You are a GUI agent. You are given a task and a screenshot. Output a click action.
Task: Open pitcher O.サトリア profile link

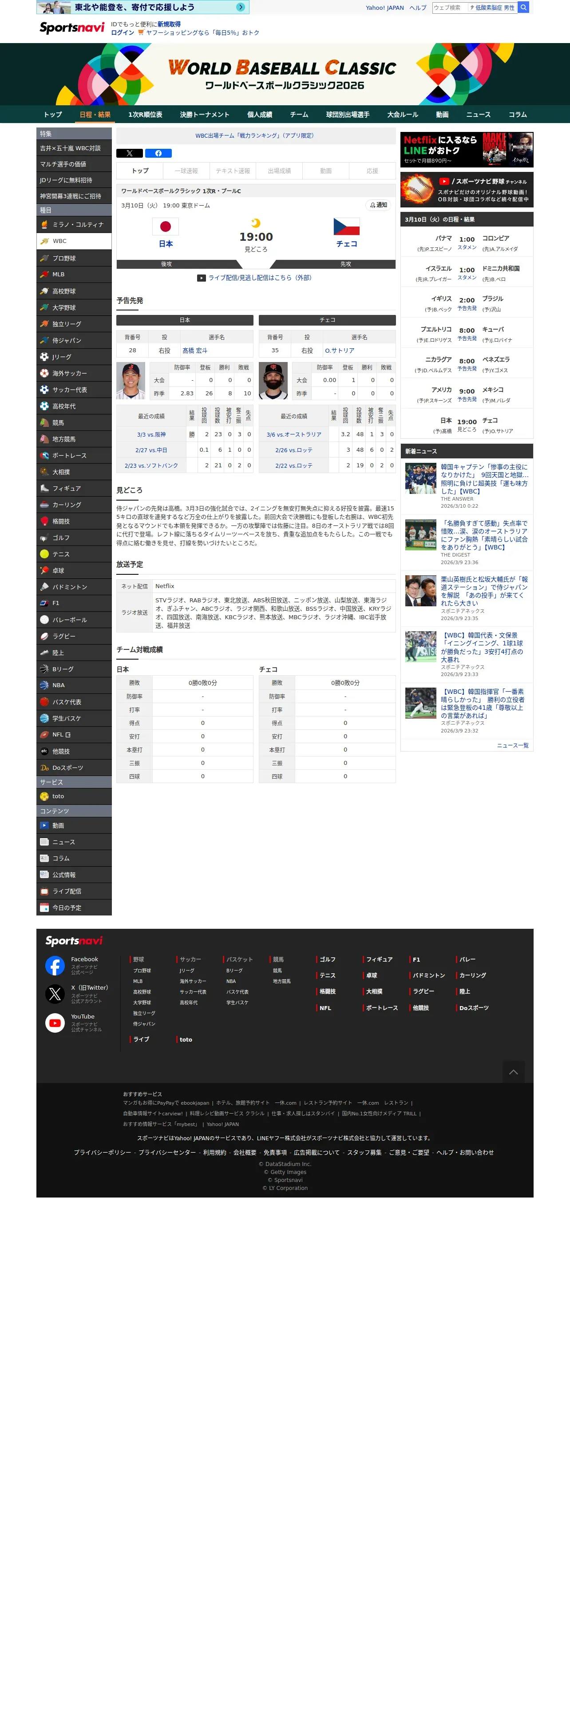click(340, 351)
